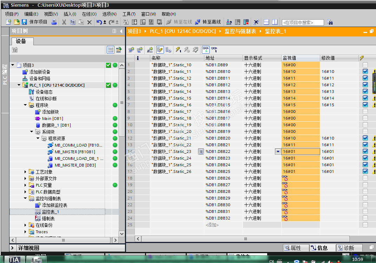Open Main [OB1] block

click(52, 118)
